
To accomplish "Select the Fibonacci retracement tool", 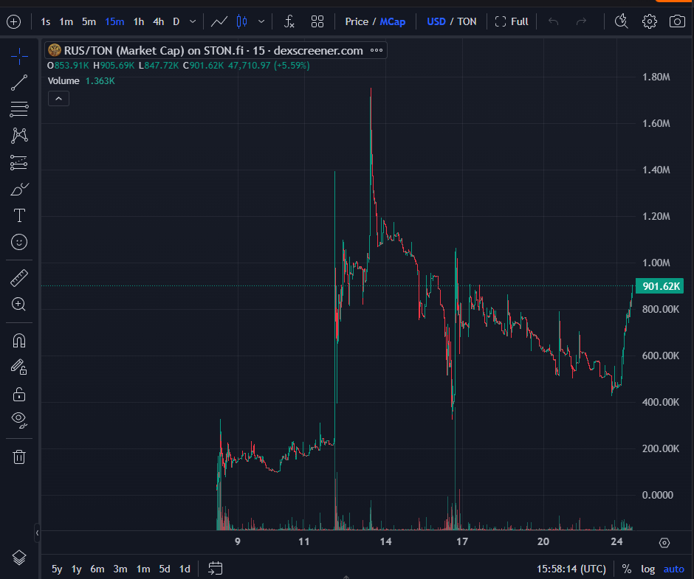I will [19, 109].
